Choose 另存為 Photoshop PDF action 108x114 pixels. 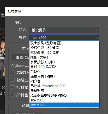click(64, 86)
